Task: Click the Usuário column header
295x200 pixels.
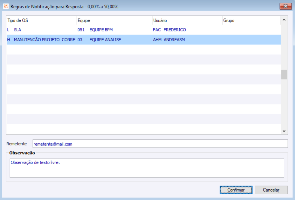Action: (187, 20)
